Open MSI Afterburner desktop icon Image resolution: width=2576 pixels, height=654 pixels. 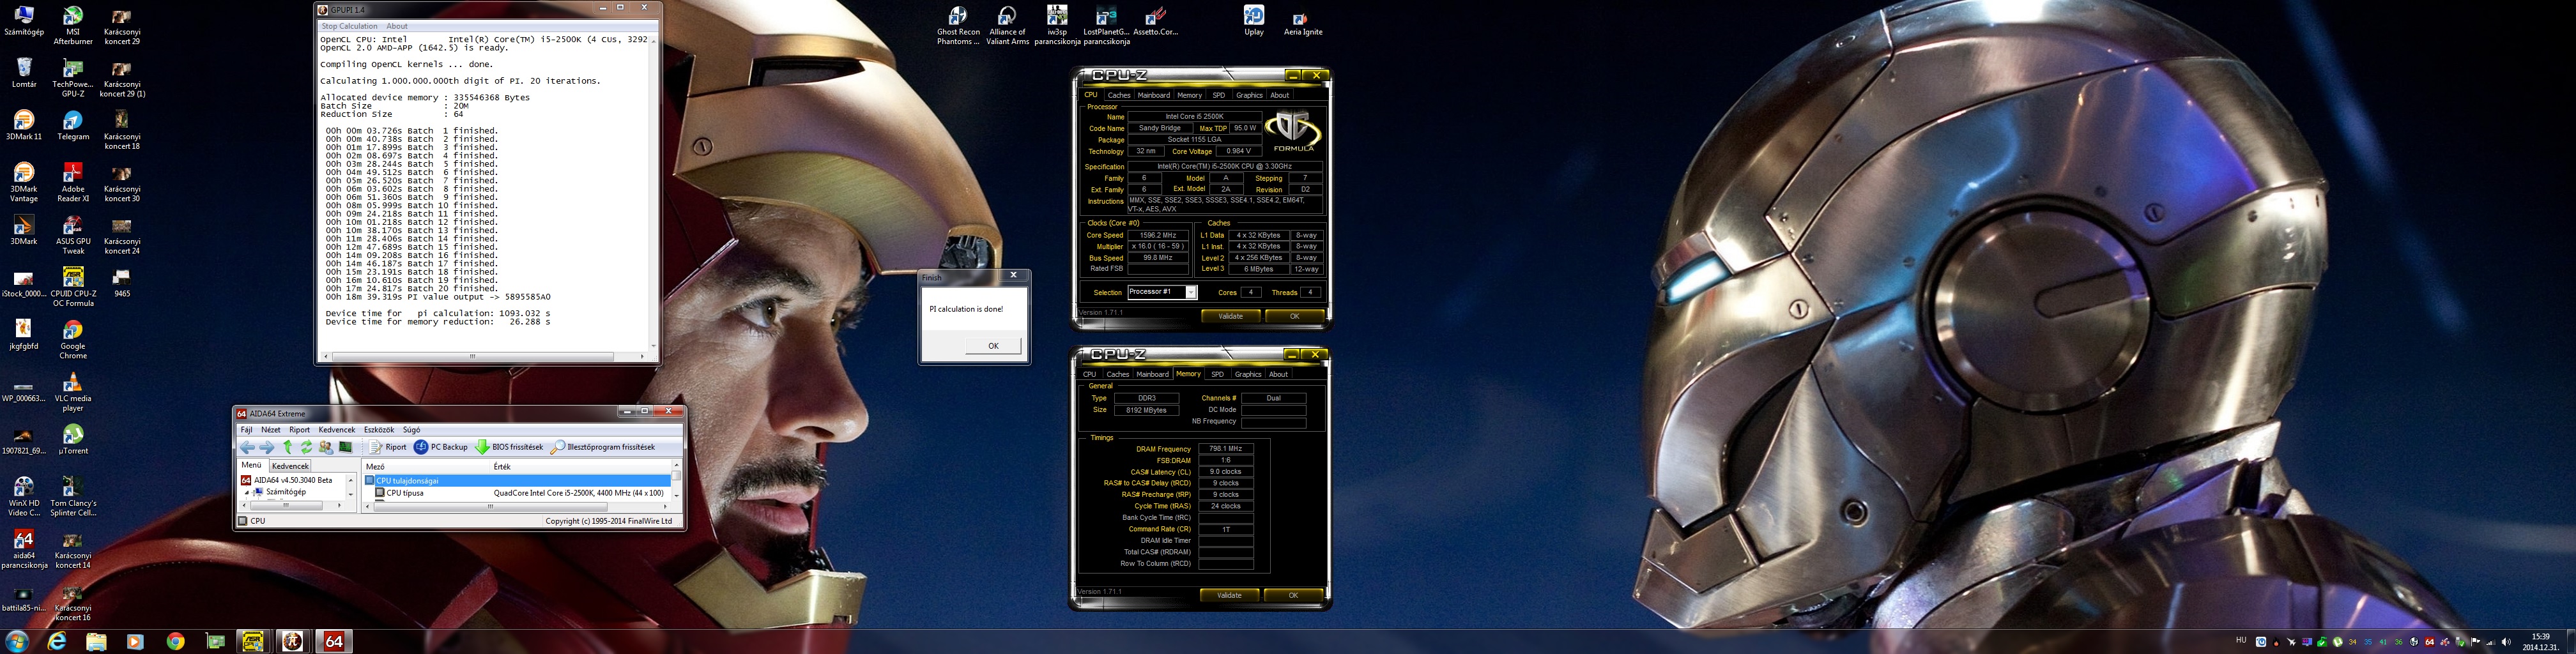click(x=73, y=24)
